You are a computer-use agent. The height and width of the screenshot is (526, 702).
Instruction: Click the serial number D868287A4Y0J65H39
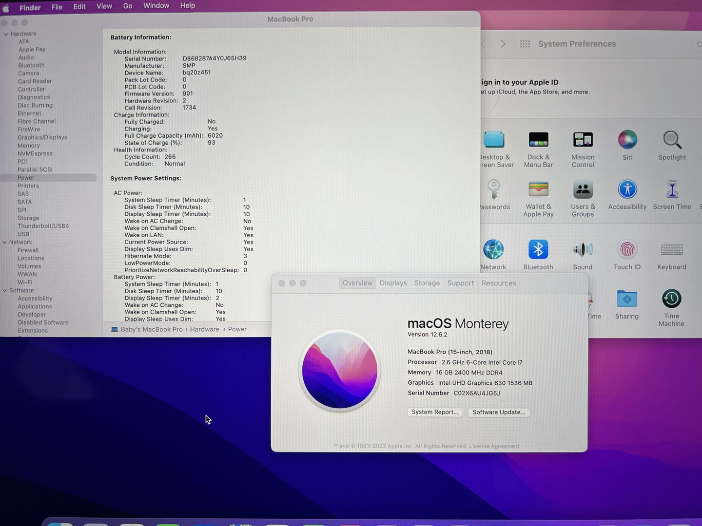214,58
